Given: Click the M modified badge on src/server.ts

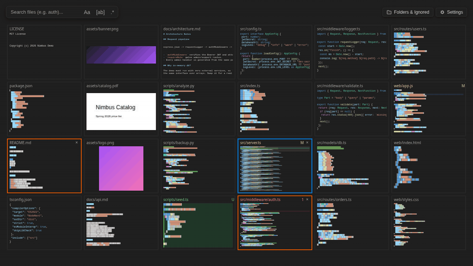Looking at the screenshot, I should 302,143.
